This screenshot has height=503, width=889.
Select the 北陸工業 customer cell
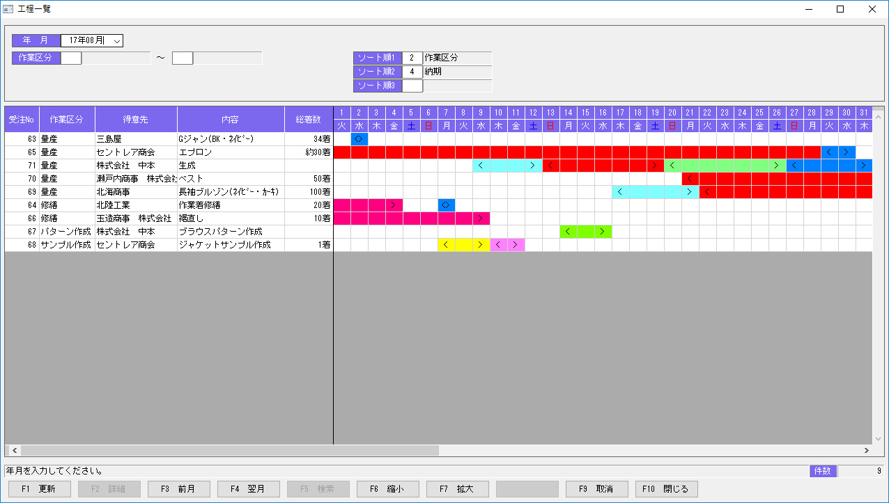click(136, 205)
